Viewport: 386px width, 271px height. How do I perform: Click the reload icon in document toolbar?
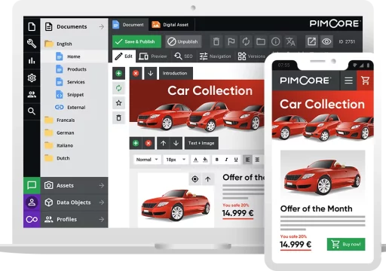pyautogui.click(x=246, y=41)
